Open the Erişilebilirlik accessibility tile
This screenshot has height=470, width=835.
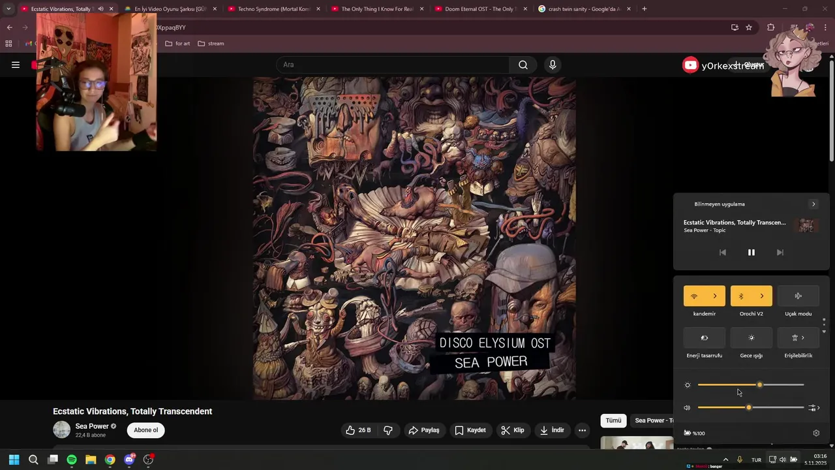click(798, 338)
